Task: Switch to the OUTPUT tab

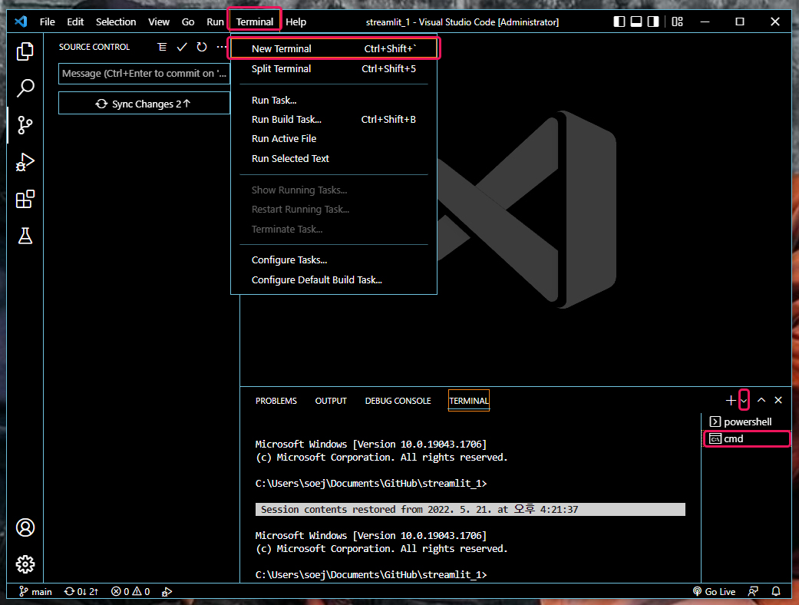Action: 331,401
